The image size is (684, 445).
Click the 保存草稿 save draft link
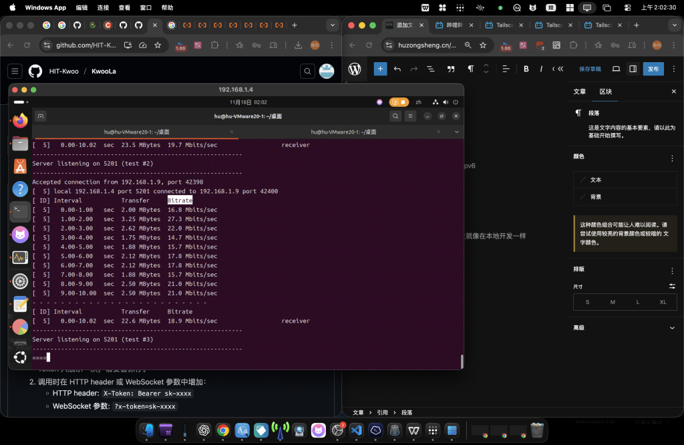(590, 69)
